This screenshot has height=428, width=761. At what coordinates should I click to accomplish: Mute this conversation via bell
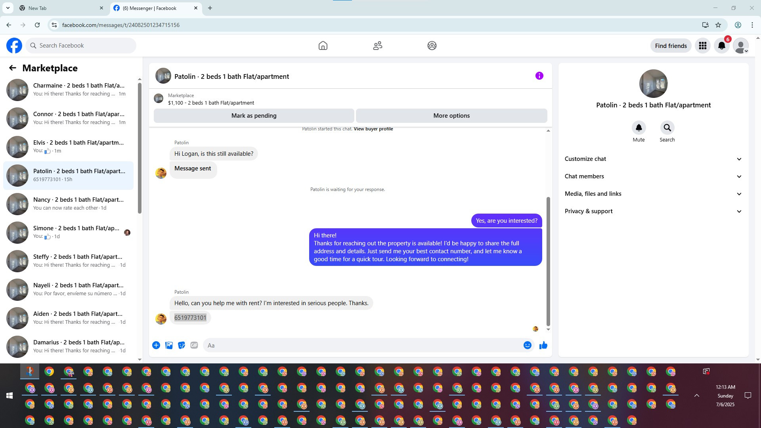pyautogui.click(x=639, y=128)
